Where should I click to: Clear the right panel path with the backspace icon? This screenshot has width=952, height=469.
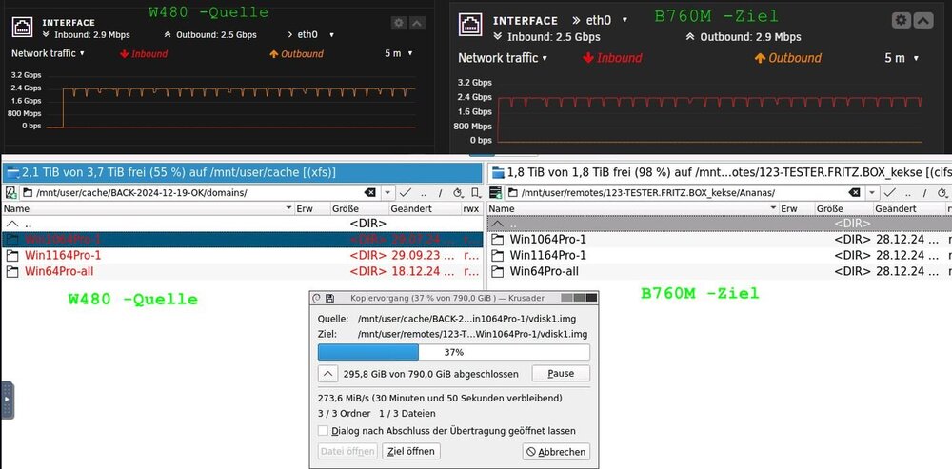[x=854, y=193]
